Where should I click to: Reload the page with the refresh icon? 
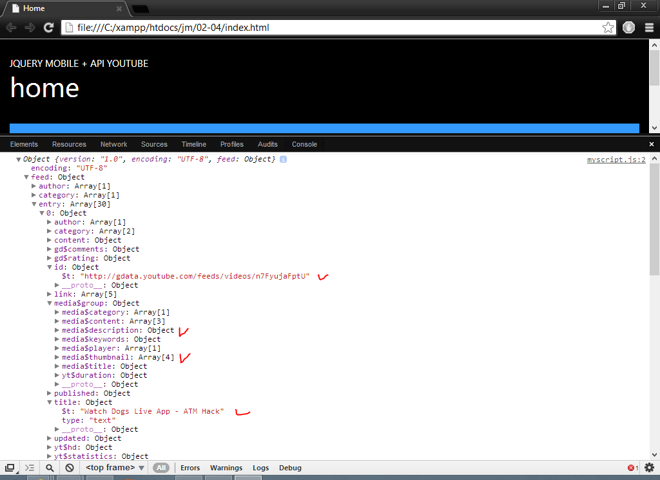[49, 28]
